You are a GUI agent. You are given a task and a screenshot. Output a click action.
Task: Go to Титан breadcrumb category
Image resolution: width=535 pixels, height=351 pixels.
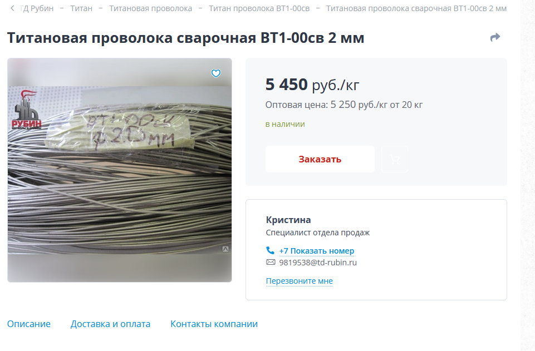(81, 8)
